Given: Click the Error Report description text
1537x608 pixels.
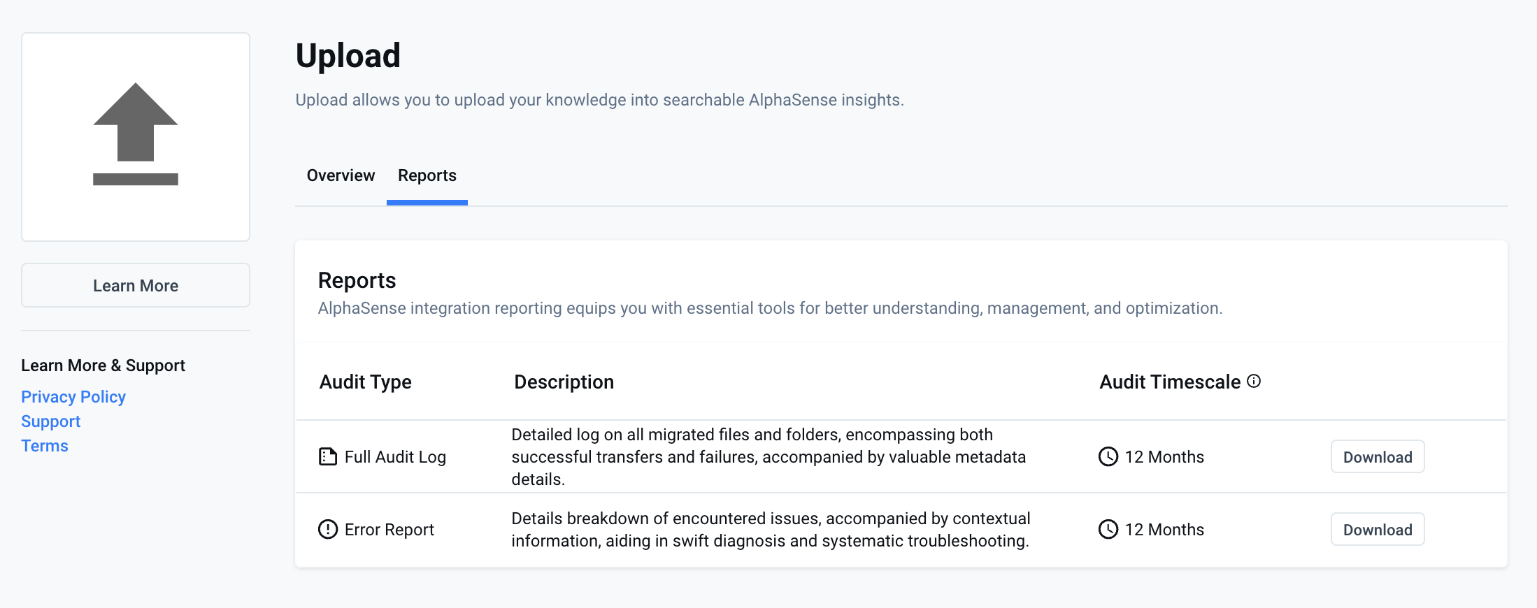Looking at the screenshot, I should (x=771, y=529).
